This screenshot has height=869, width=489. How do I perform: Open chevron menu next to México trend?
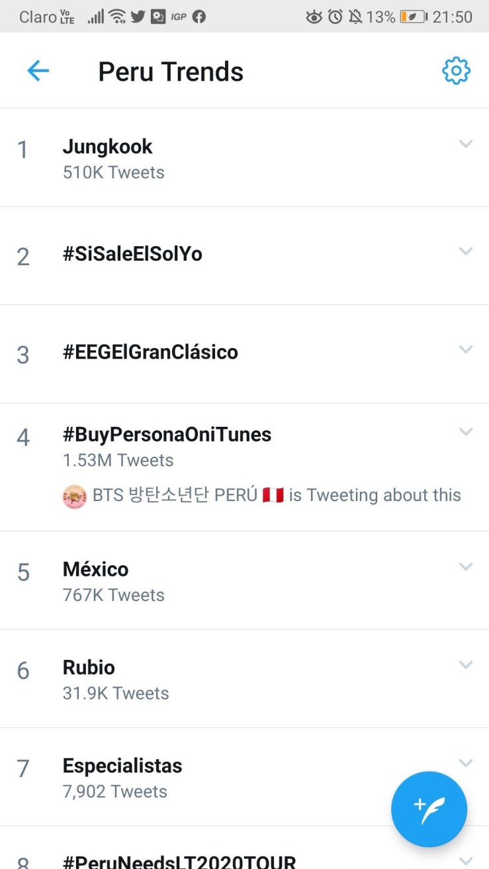pyautogui.click(x=466, y=567)
